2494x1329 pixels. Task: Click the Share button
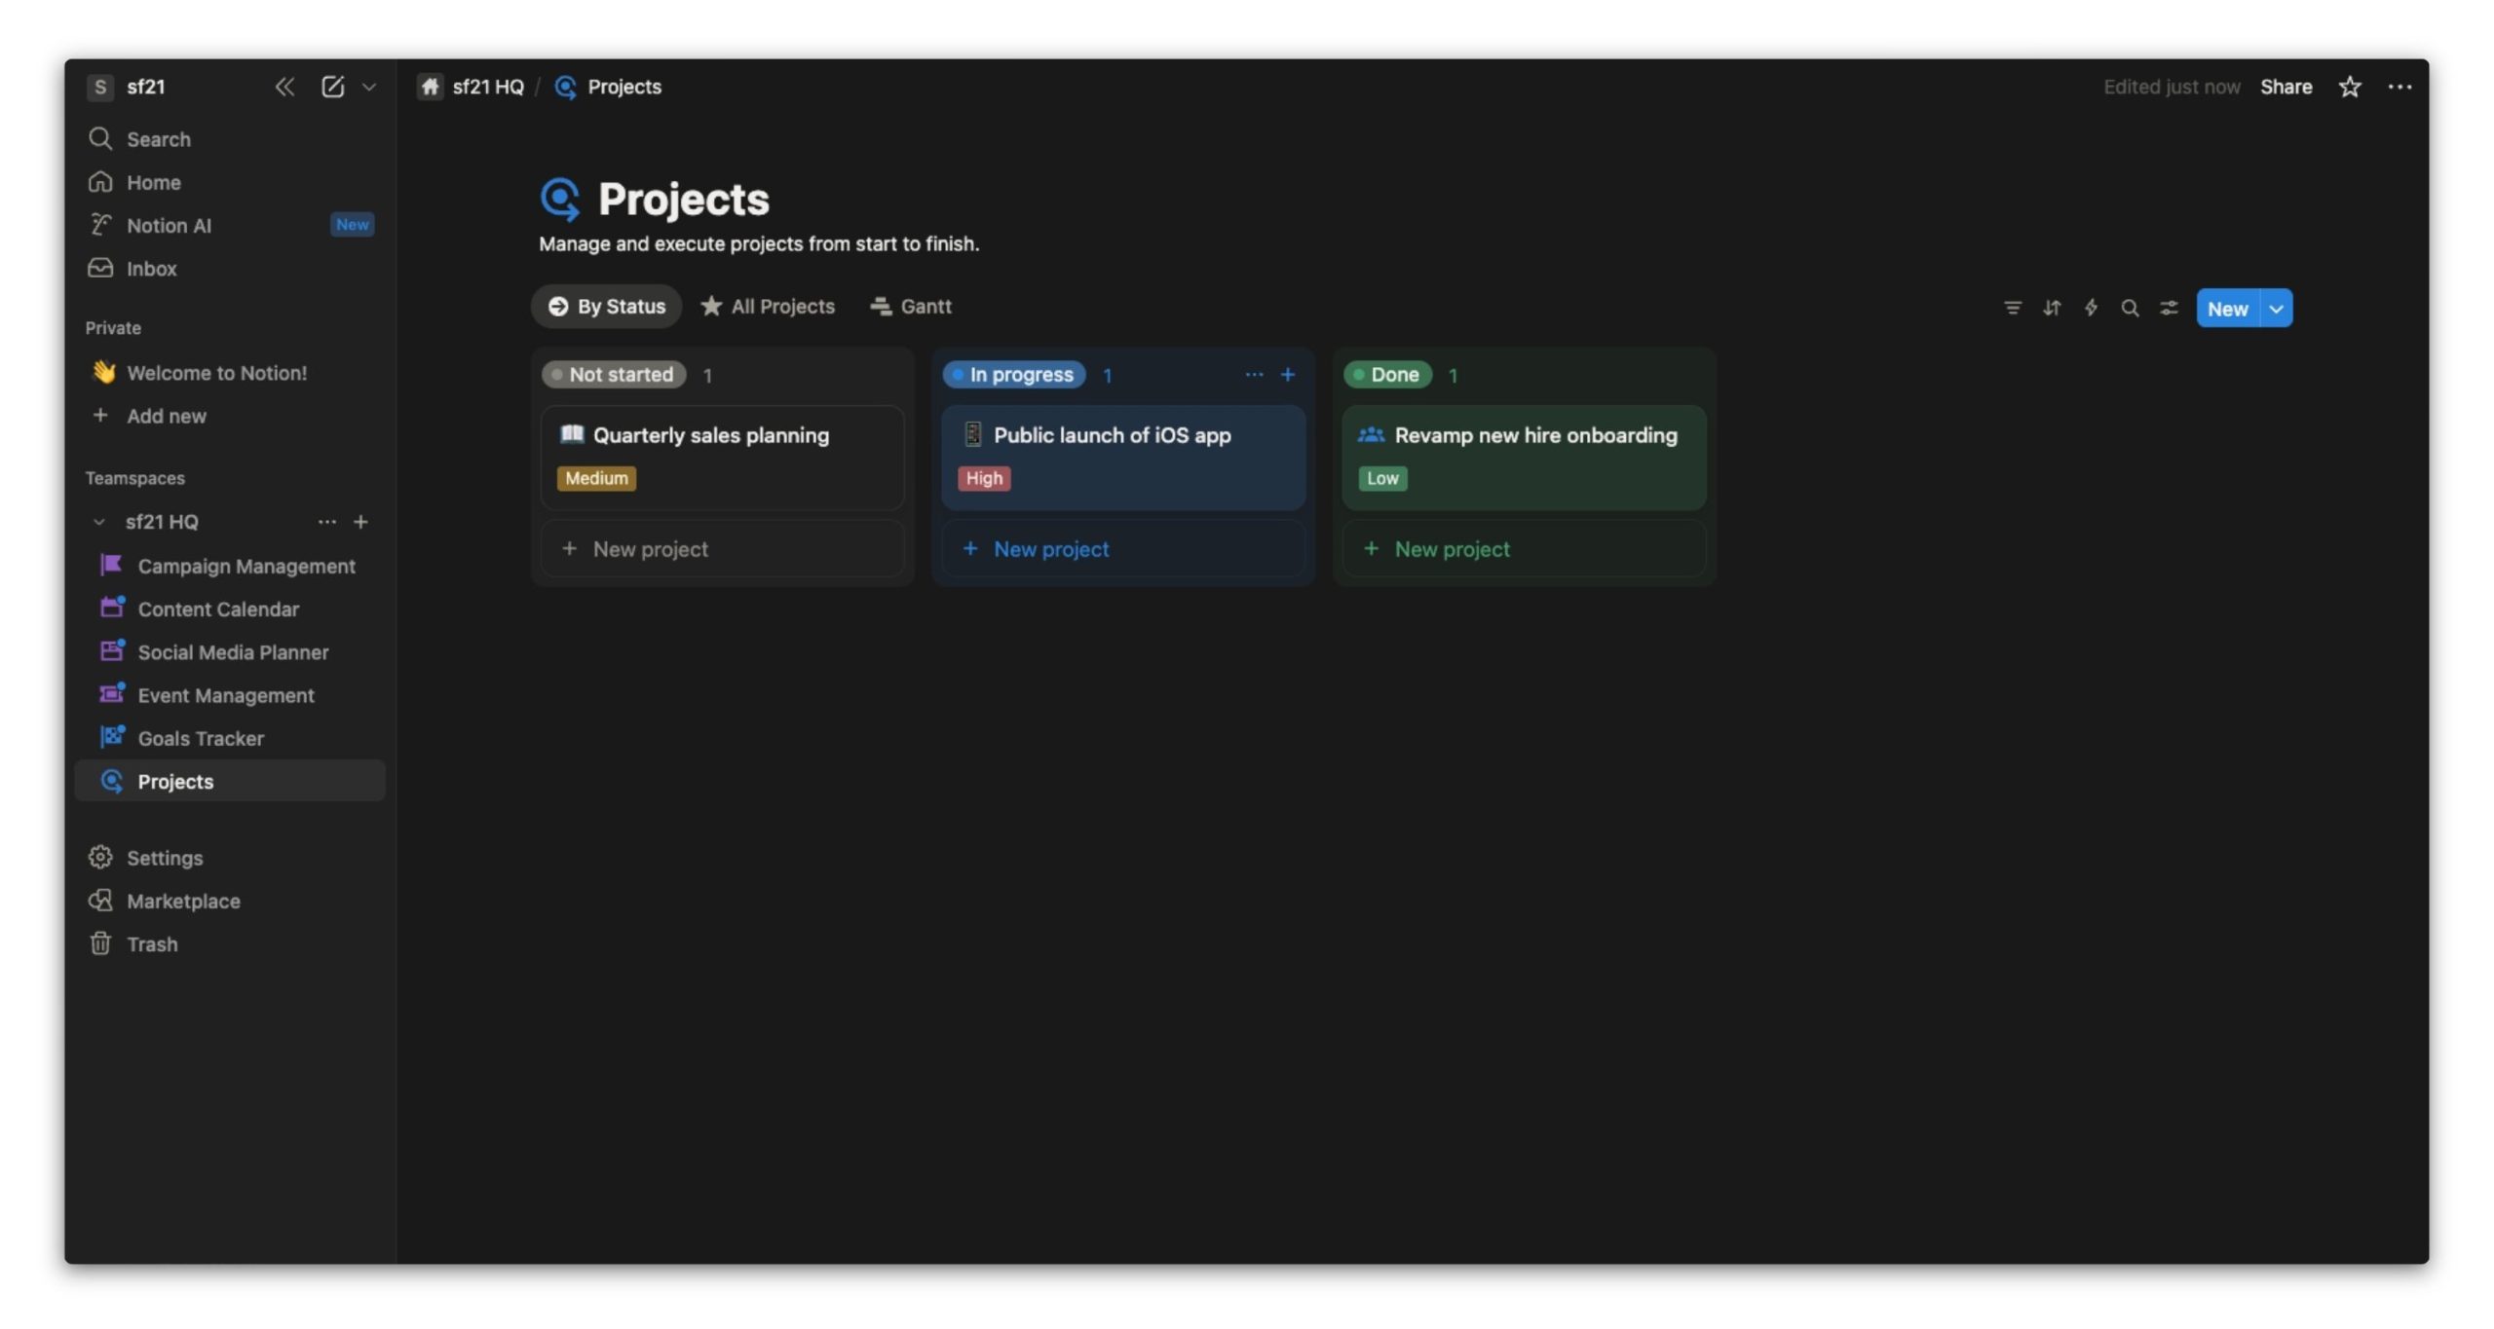point(2286,87)
